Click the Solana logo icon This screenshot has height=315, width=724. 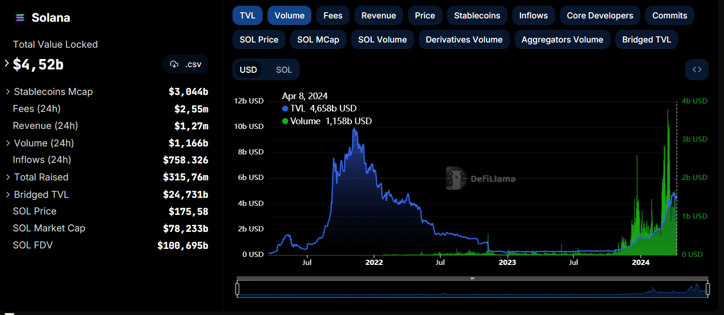(20, 18)
